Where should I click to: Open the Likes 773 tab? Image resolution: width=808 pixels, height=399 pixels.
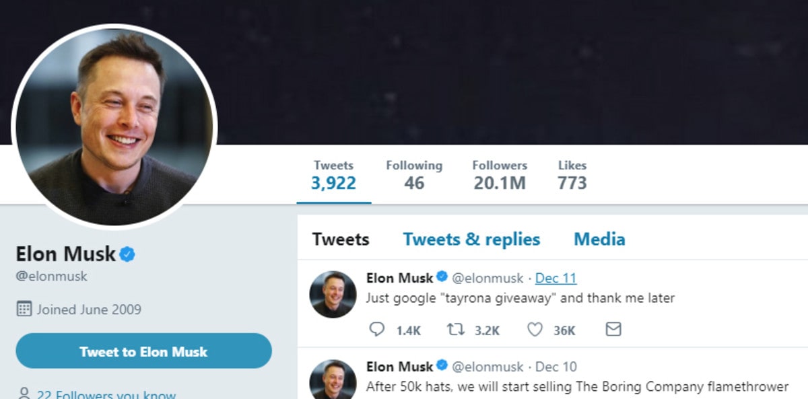click(572, 175)
